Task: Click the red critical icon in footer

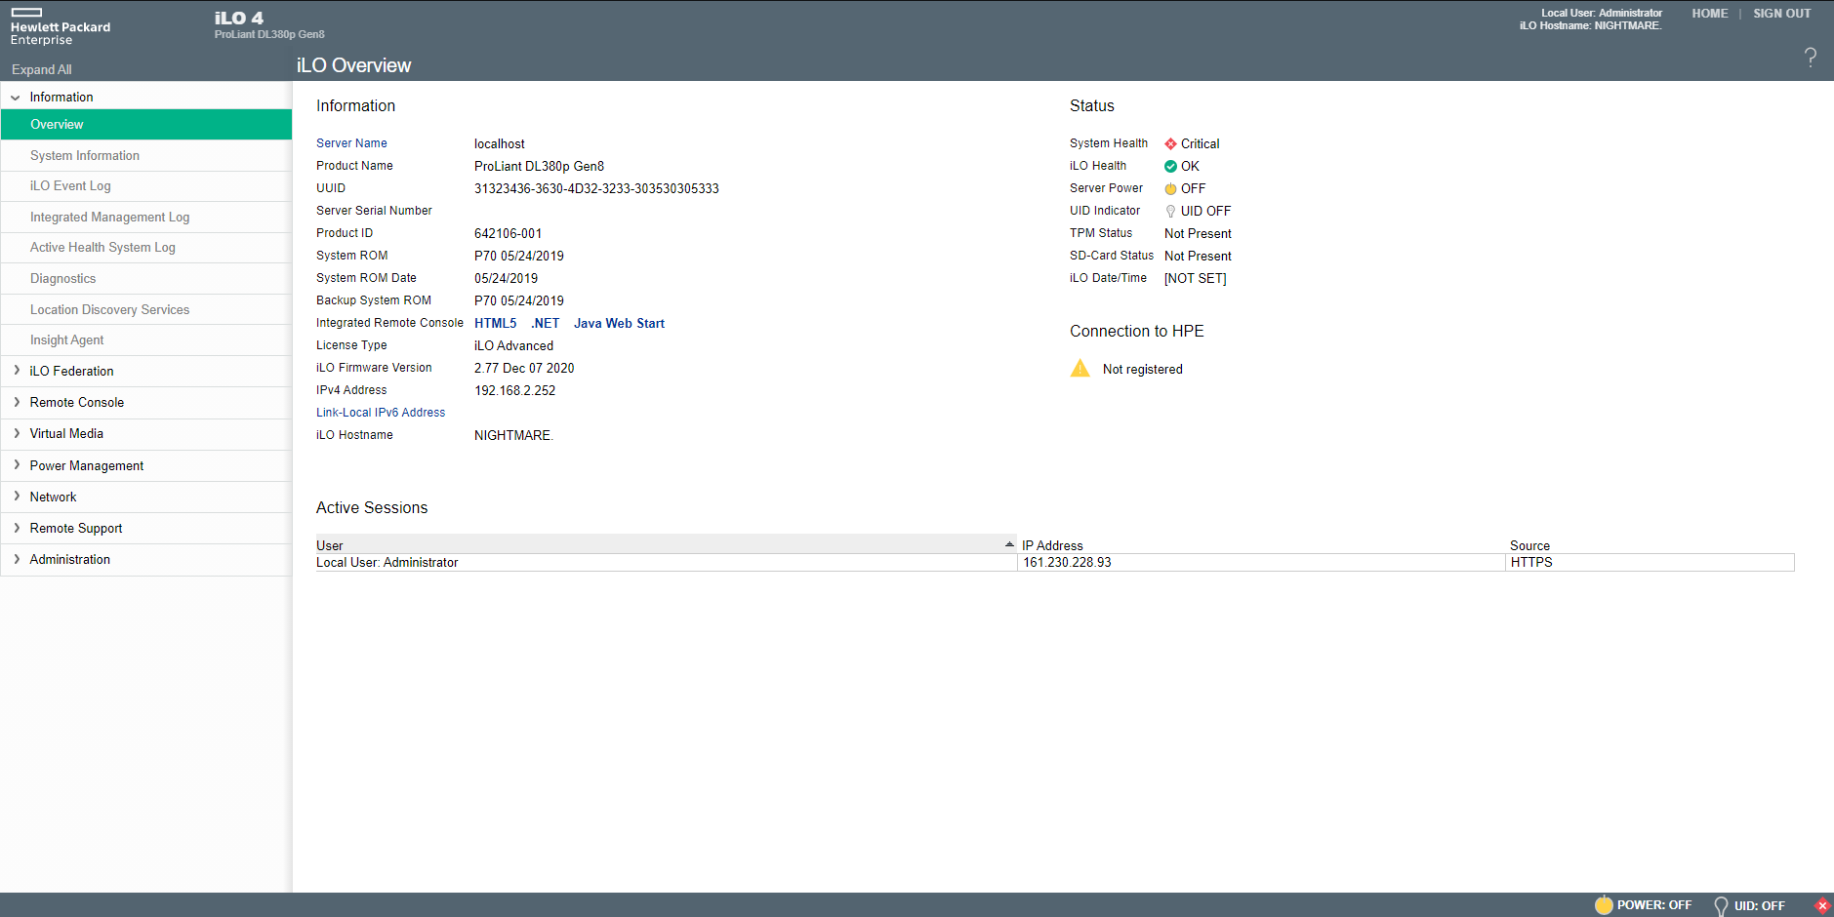Action: click(1822, 905)
